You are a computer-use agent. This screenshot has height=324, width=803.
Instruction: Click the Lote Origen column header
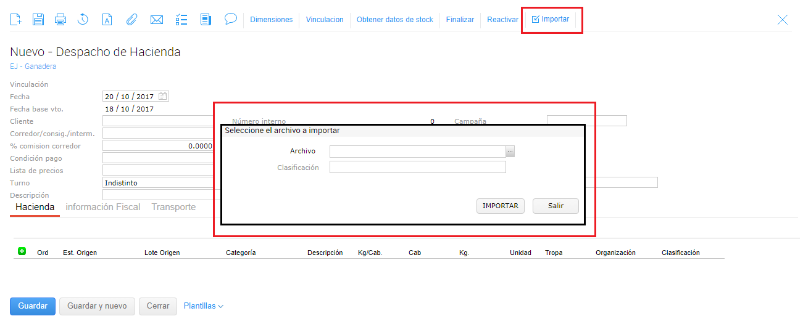pyautogui.click(x=162, y=253)
